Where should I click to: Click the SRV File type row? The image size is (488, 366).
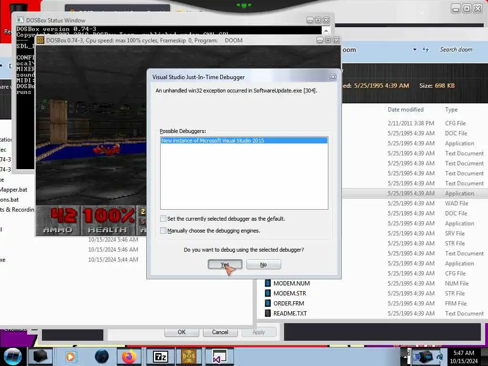[x=455, y=233]
